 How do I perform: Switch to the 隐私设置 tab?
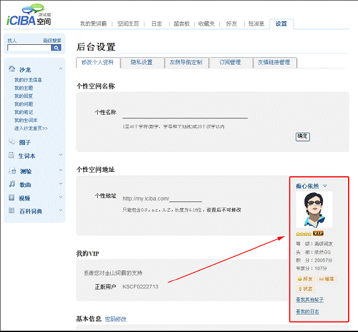(142, 63)
